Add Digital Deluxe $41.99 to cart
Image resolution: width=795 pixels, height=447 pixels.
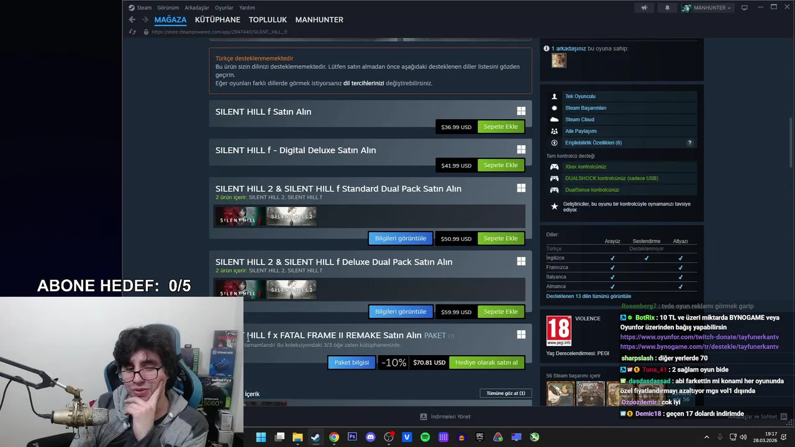pos(501,165)
